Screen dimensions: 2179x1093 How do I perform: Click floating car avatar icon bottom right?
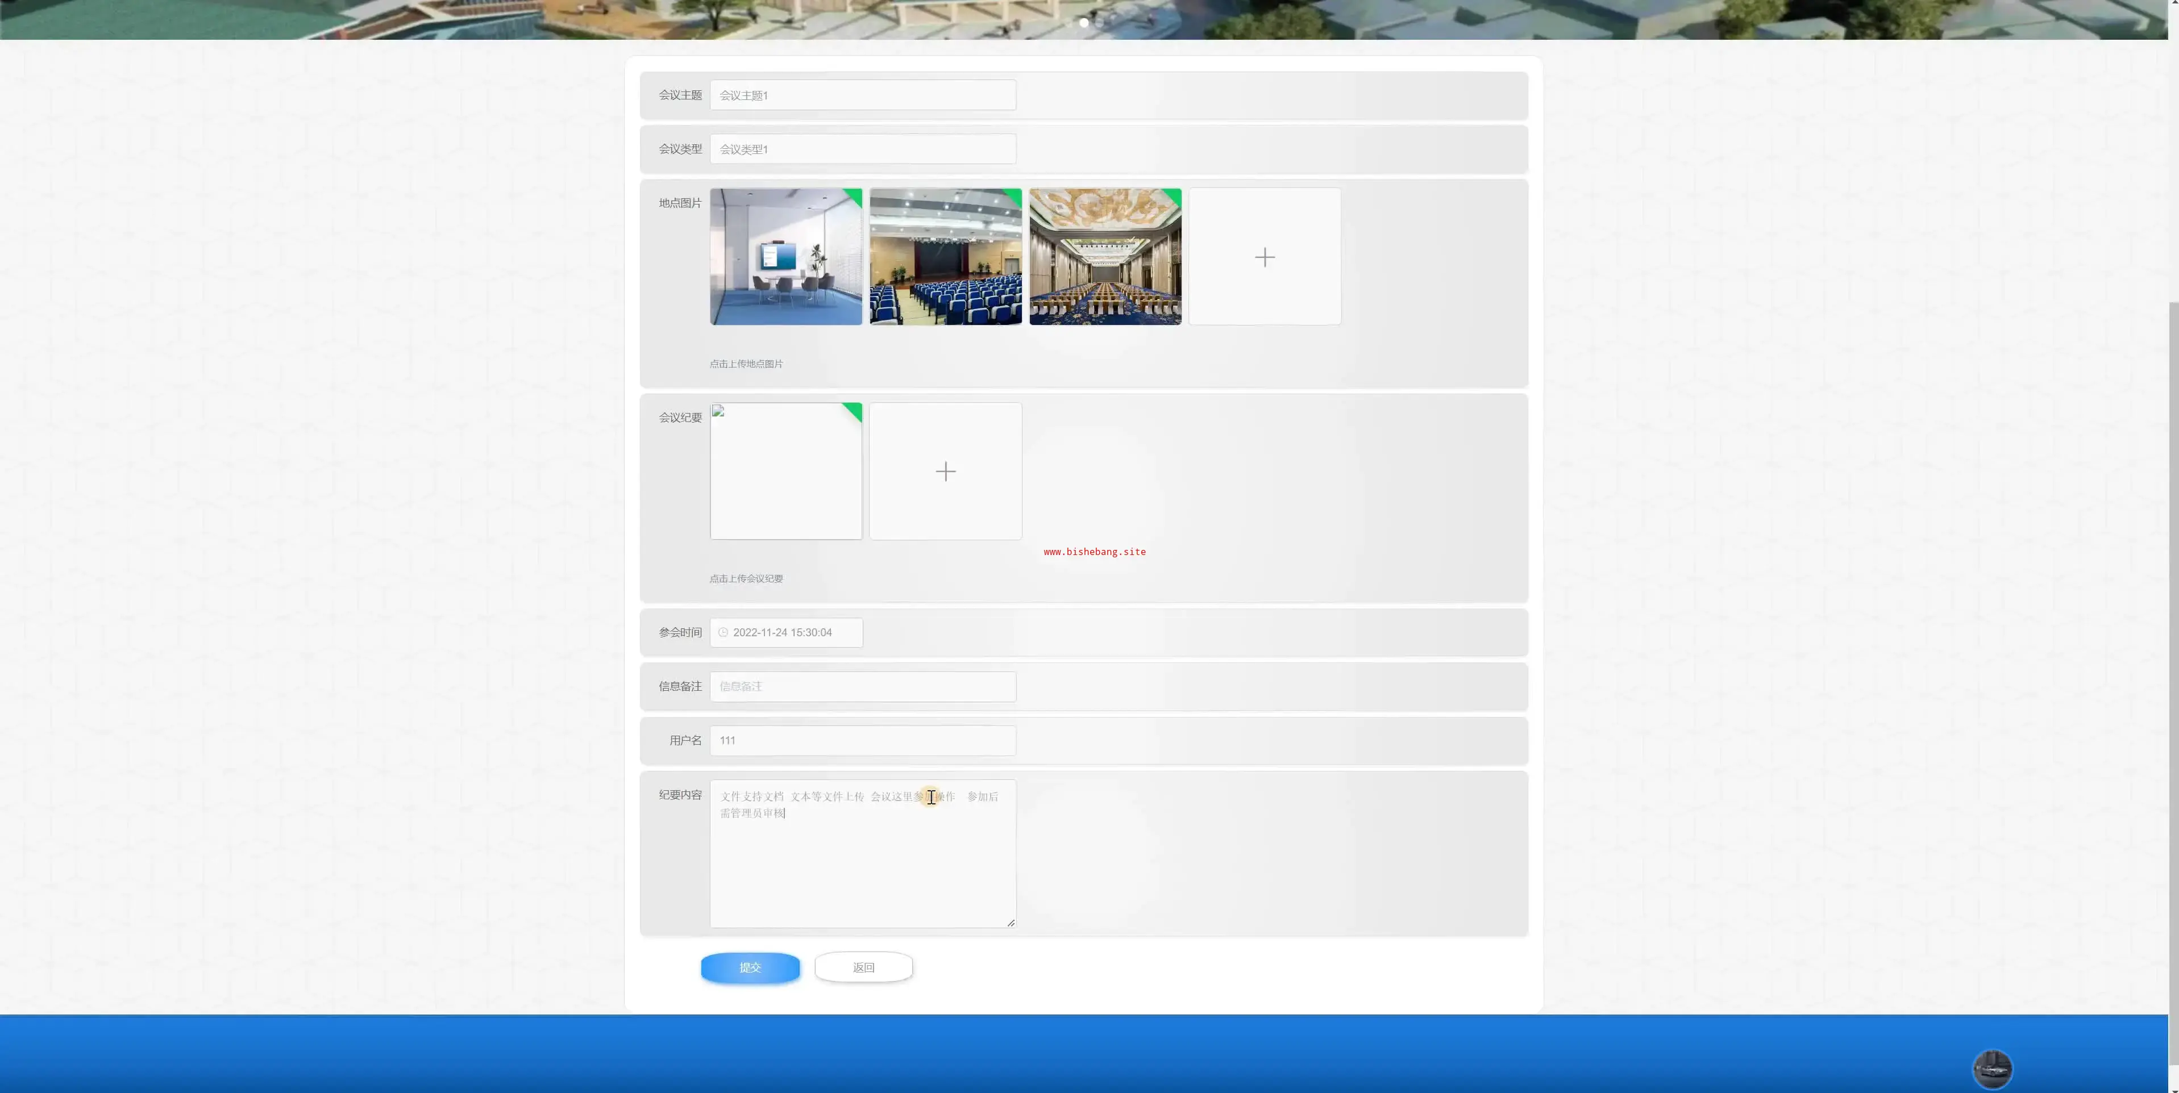pos(1992,1069)
